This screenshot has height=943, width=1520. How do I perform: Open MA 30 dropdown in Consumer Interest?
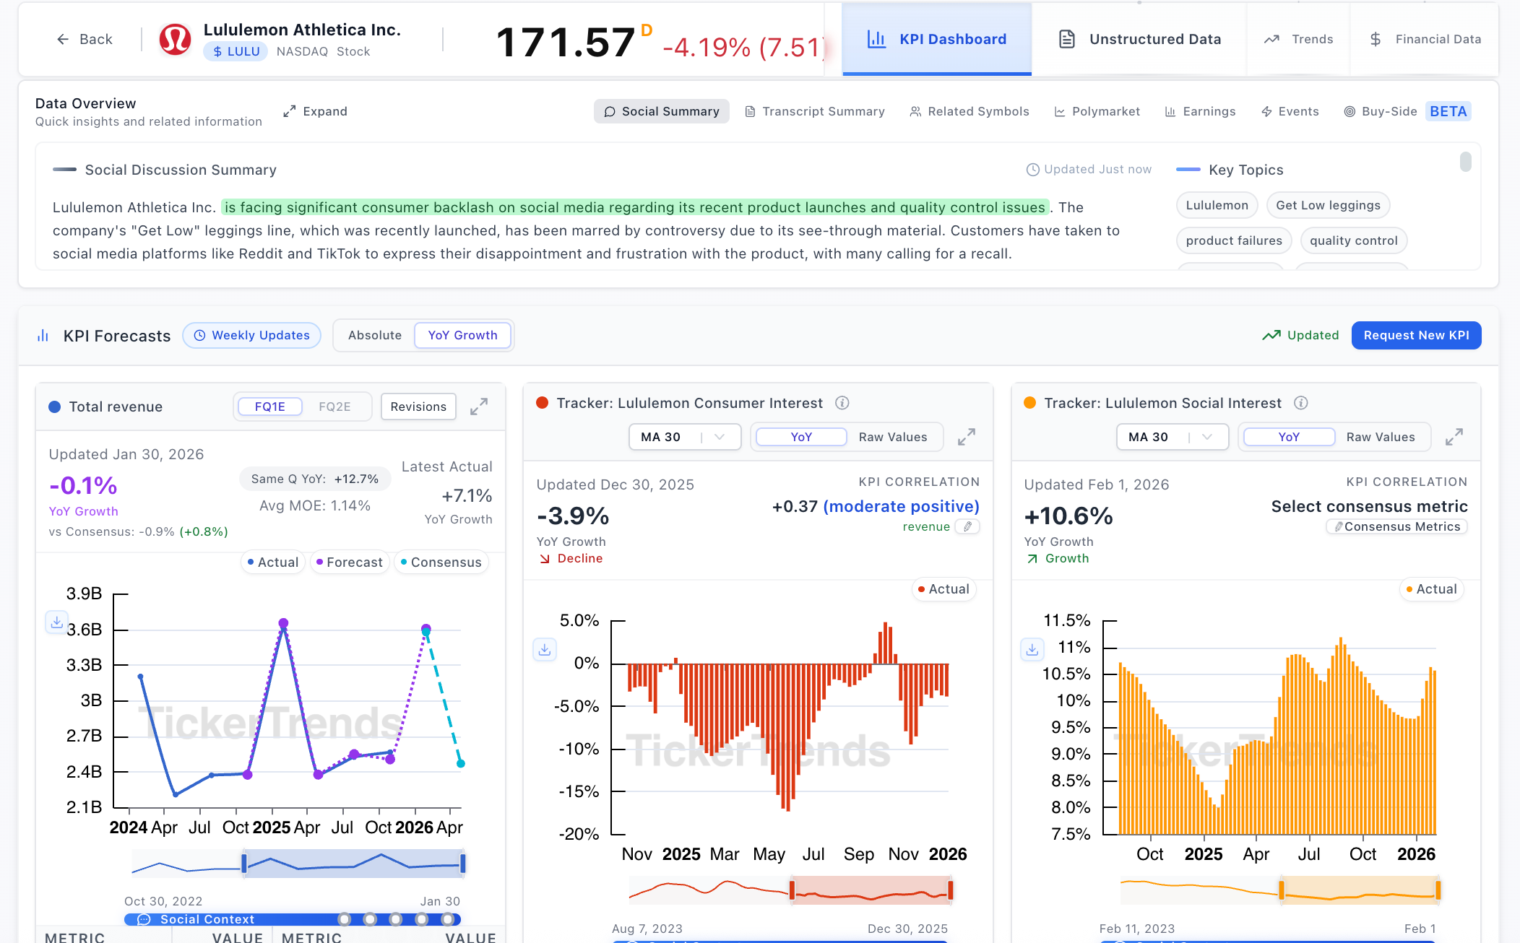(x=683, y=437)
